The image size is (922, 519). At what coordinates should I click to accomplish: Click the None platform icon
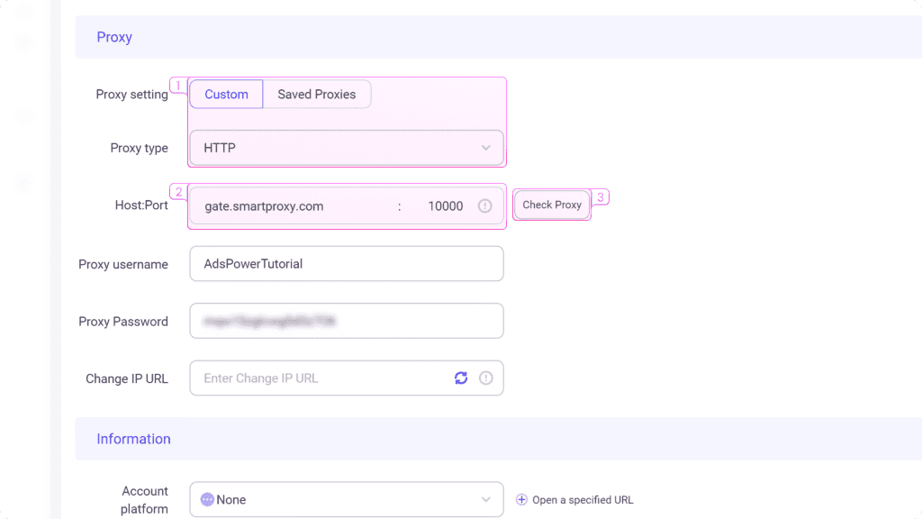[207, 499]
